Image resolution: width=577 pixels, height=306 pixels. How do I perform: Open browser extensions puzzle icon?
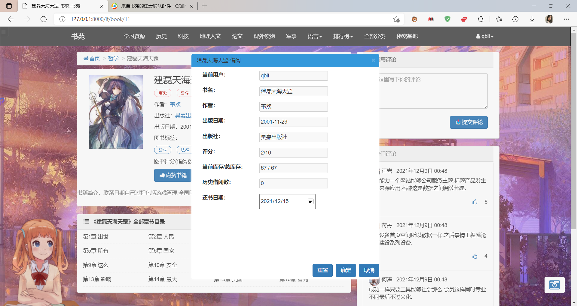(481, 19)
